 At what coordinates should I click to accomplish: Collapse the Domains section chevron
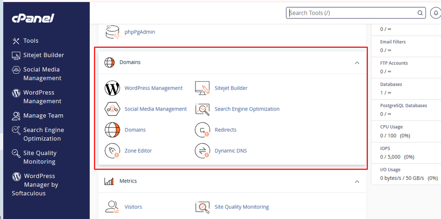(x=357, y=62)
